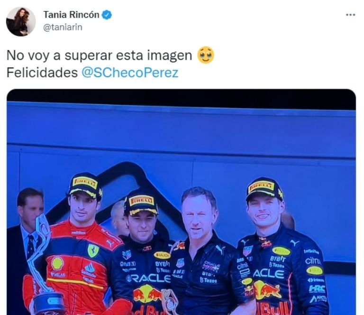
Task: Click the ORACLE text on center driver's suit
Action: point(149,278)
